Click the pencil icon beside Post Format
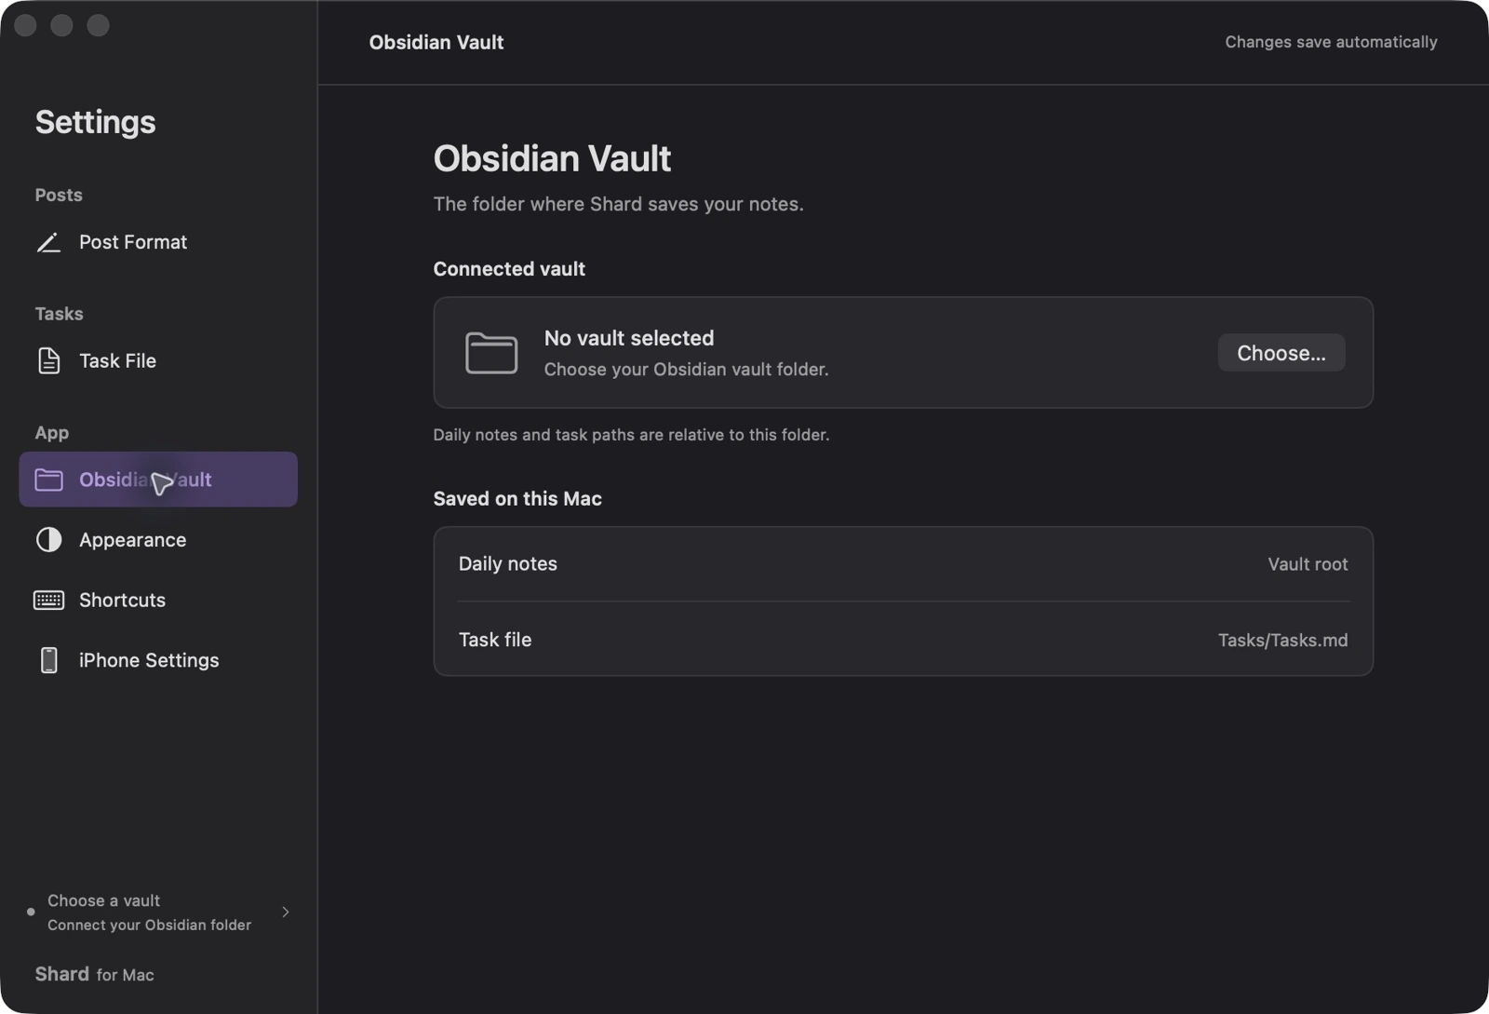Viewport: 1489px width, 1014px height. (48, 242)
